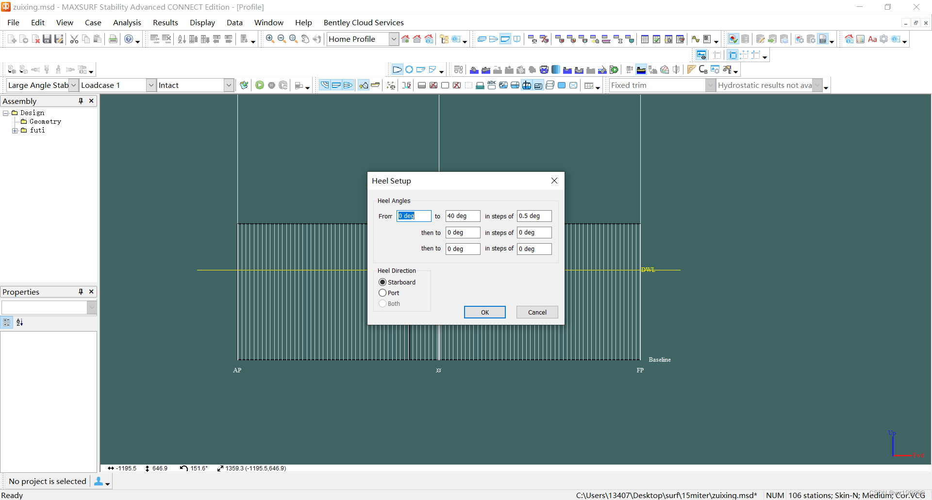932x500 pixels.
Task: Collapse the Design tree node
Action: (x=6, y=113)
